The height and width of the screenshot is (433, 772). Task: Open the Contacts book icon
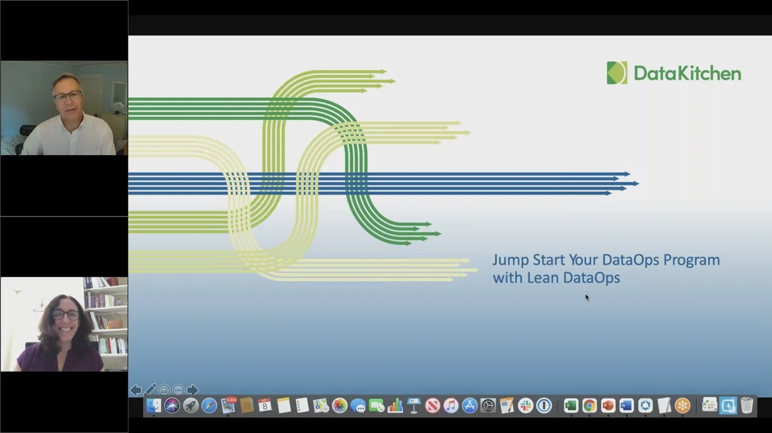247,406
